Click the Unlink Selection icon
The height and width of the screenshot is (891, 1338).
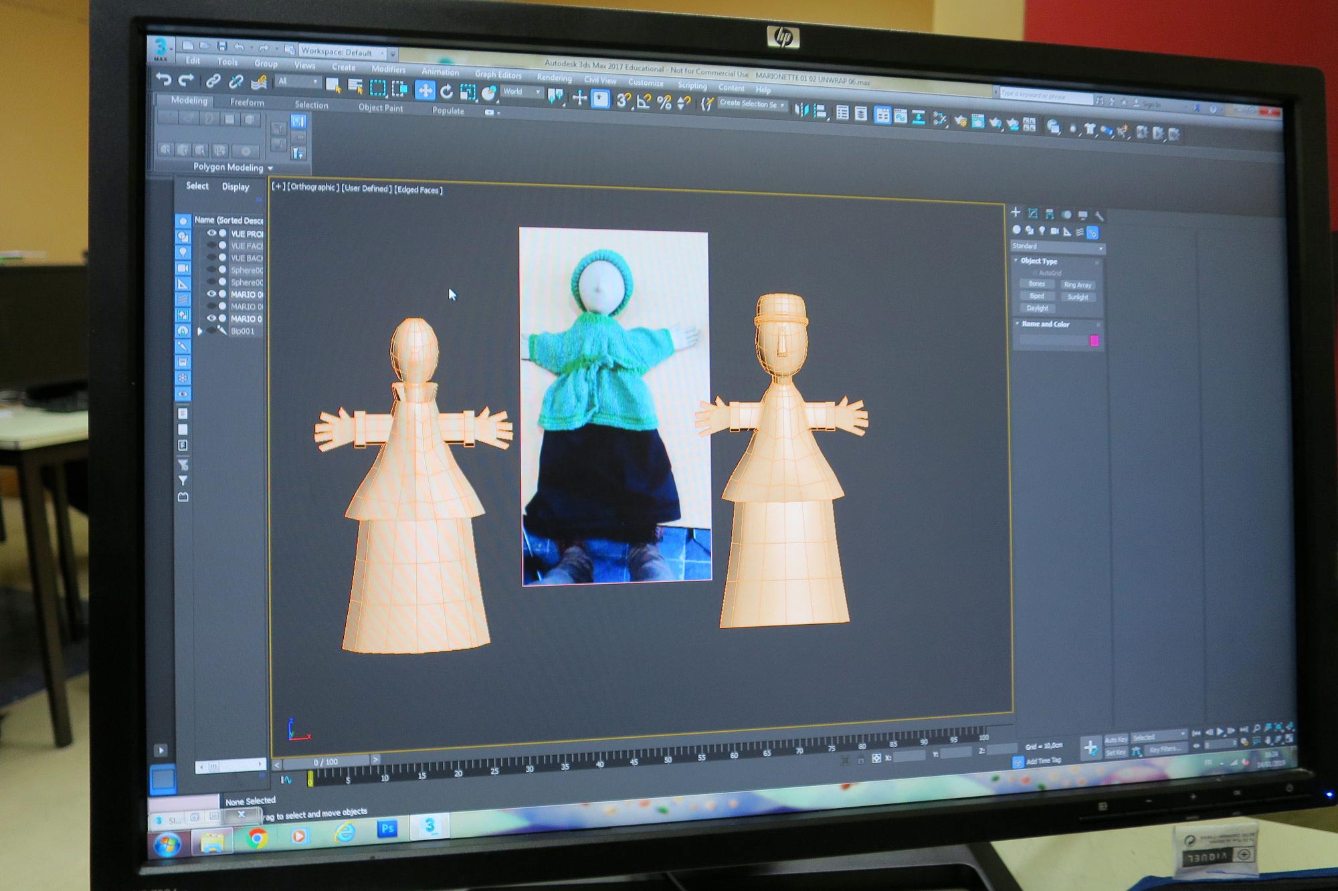(x=235, y=82)
